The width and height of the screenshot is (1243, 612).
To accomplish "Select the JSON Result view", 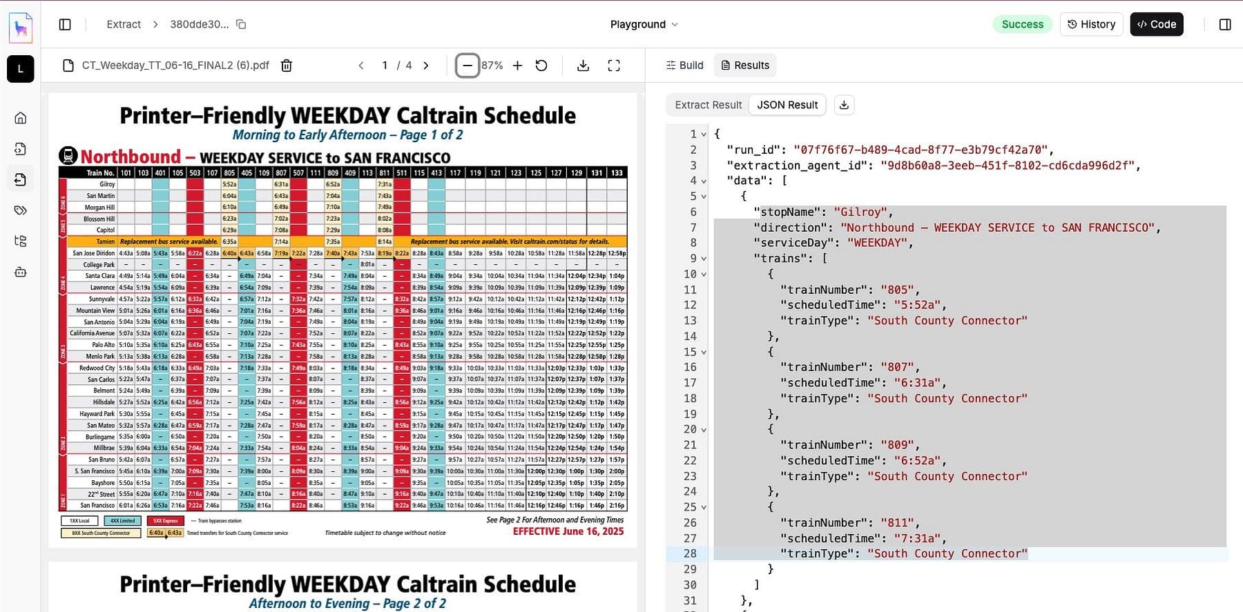I will [787, 105].
